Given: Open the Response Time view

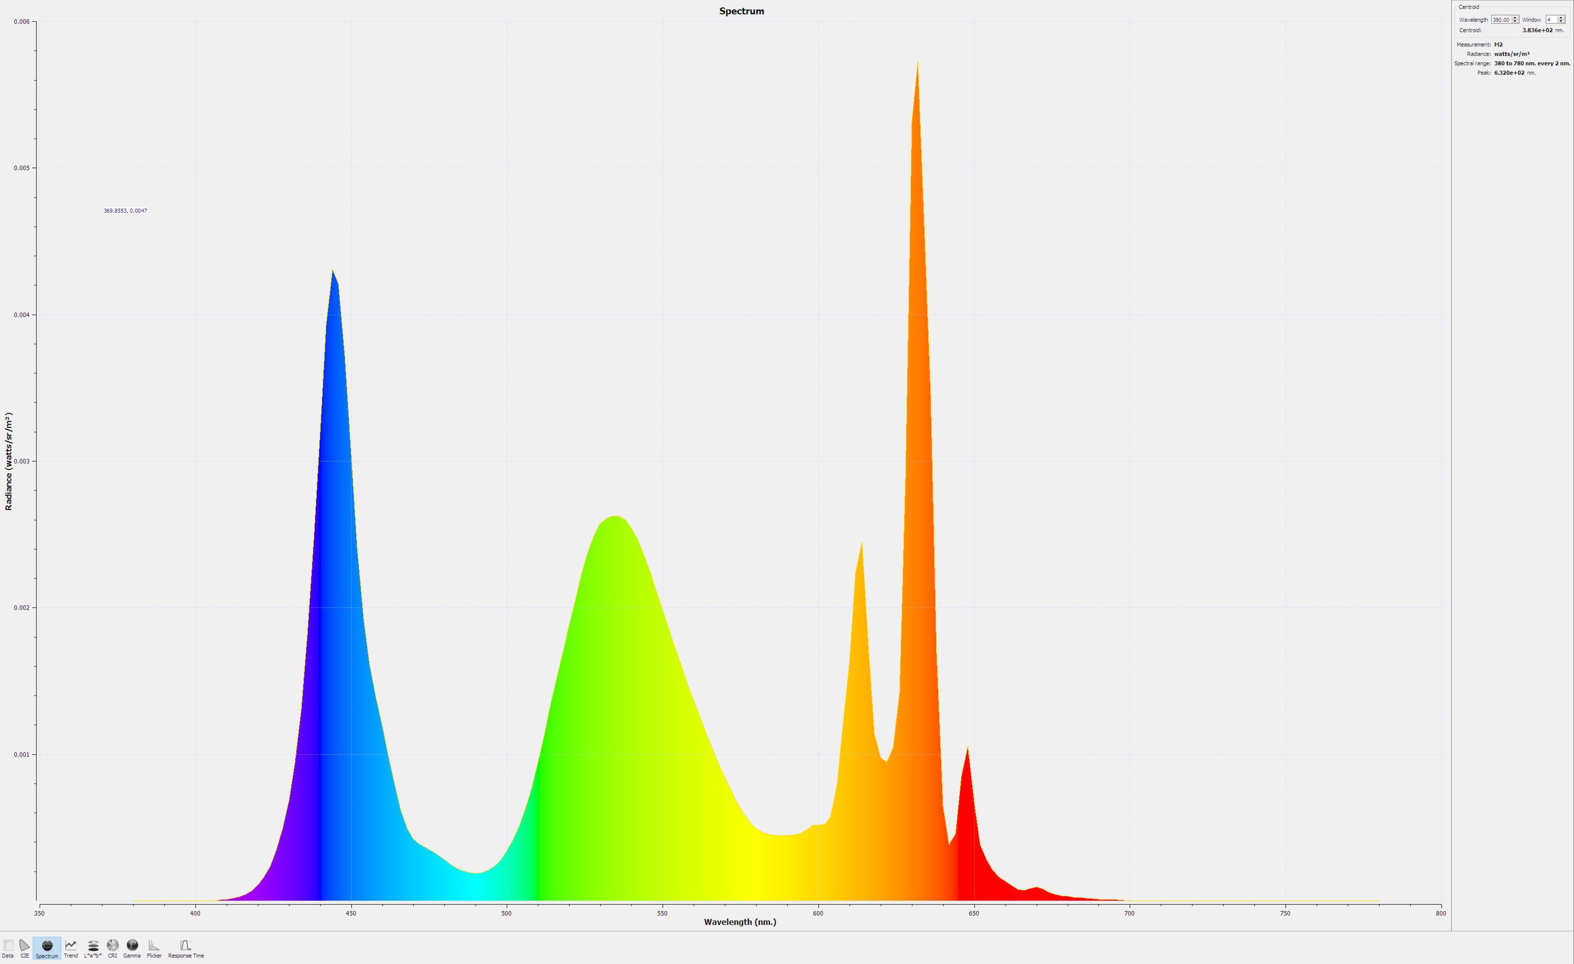Looking at the screenshot, I should [186, 947].
